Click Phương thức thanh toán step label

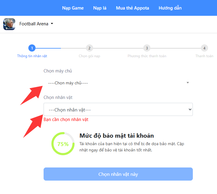coord(147,56)
